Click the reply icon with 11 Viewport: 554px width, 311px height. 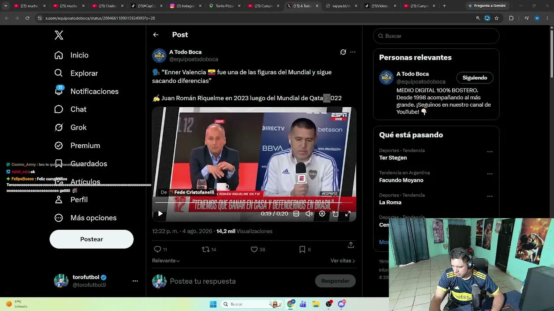[158, 249]
